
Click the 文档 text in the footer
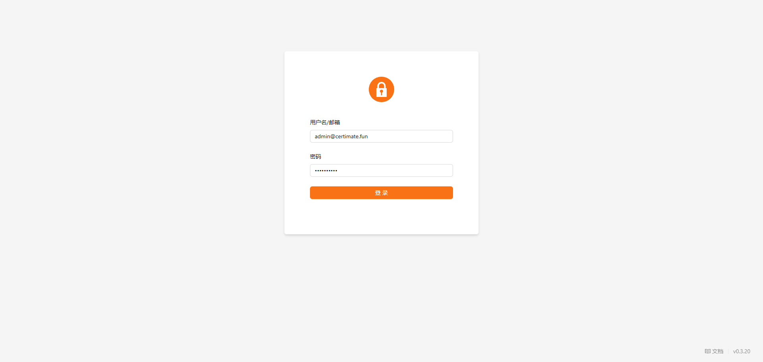[x=718, y=351]
